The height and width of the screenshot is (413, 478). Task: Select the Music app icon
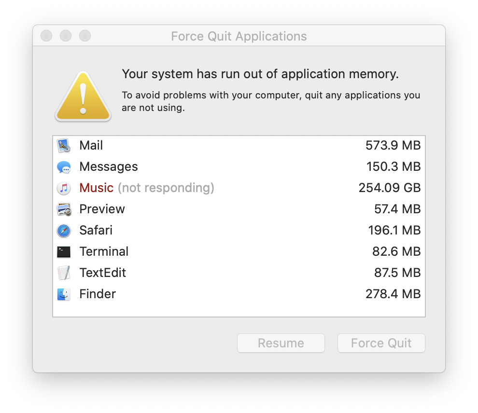64,188
